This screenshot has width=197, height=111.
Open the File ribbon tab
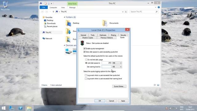(x=44, y=7)
